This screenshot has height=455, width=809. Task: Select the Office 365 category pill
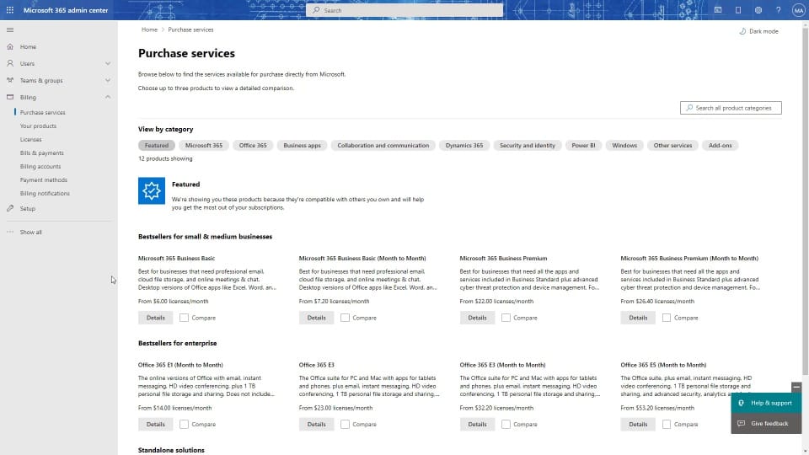[x=253, y=146]
